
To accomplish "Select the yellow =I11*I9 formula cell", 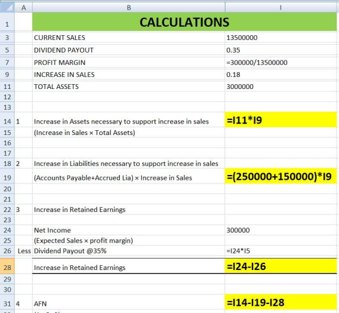I will pos(281,120).
